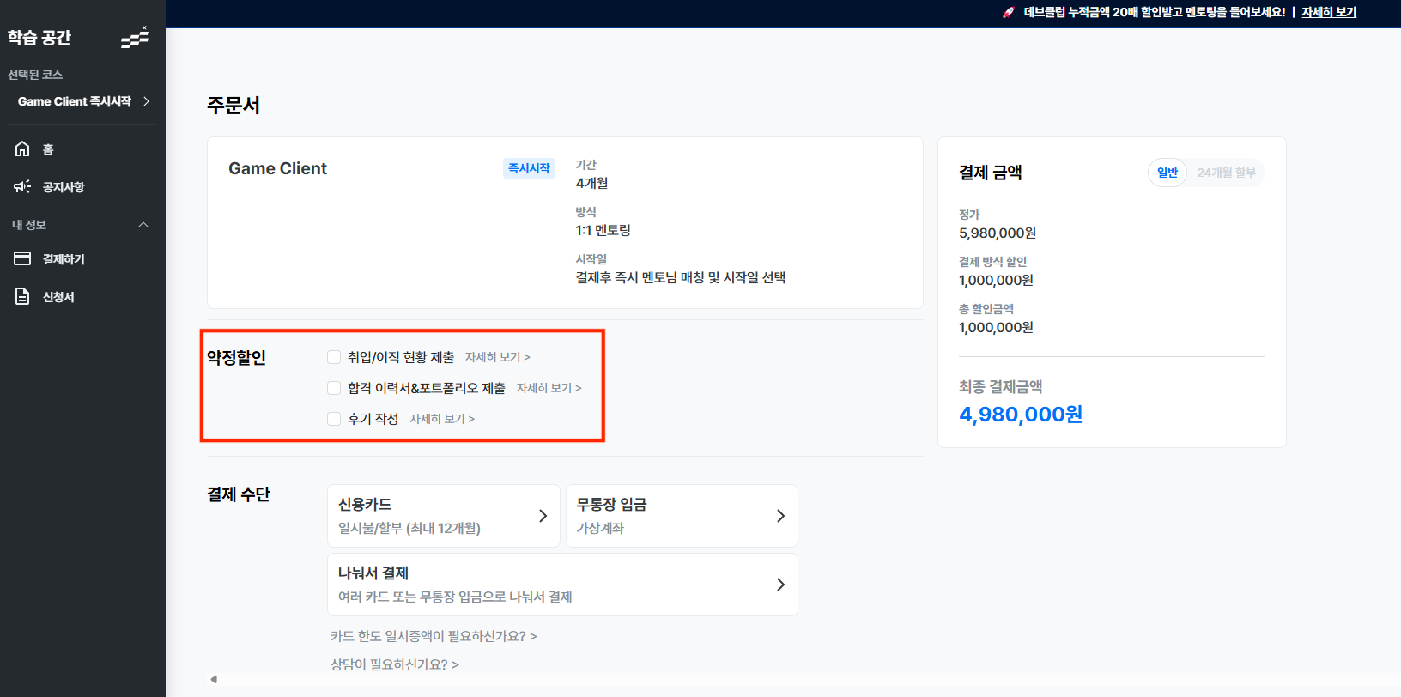
Task: Click the 결제 금액 panel heading
Action: (x=991, y=173)
